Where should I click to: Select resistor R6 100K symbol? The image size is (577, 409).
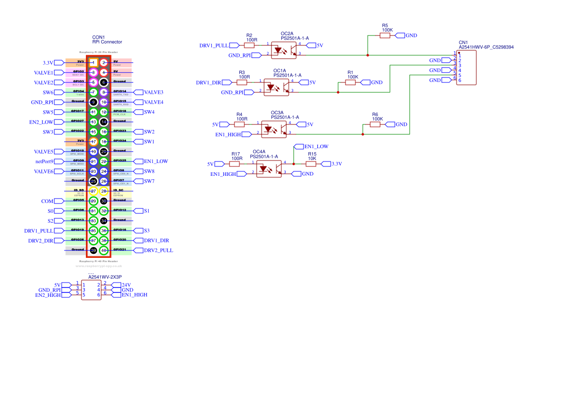375,124
